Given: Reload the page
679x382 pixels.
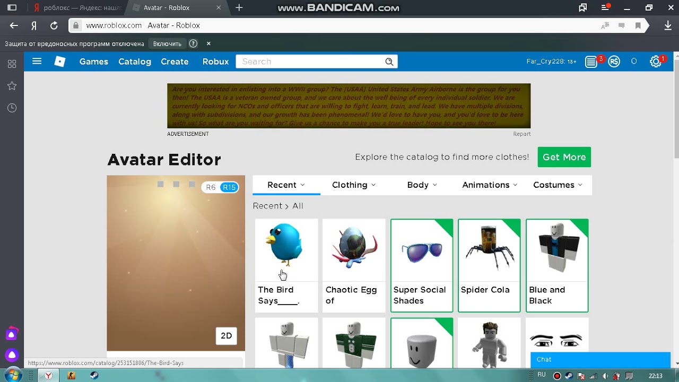Looking at the screenshot, I should (x=54, y=25).
